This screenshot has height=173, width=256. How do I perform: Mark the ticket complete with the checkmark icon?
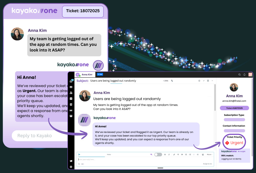(x=204, y=81)
